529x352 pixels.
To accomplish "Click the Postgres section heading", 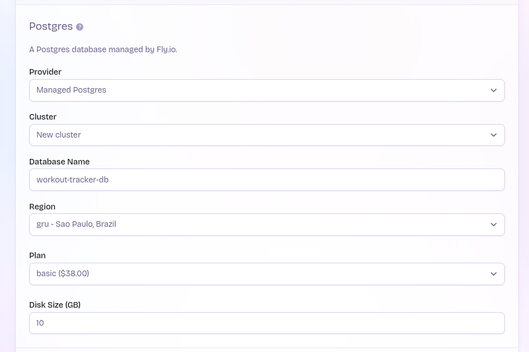I will tap(51, 26).
